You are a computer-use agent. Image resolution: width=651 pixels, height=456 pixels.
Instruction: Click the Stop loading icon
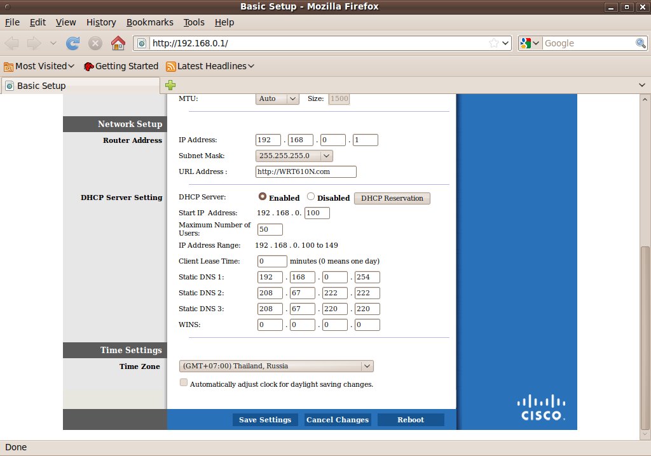pyautogui.click(x=95, y=43)
